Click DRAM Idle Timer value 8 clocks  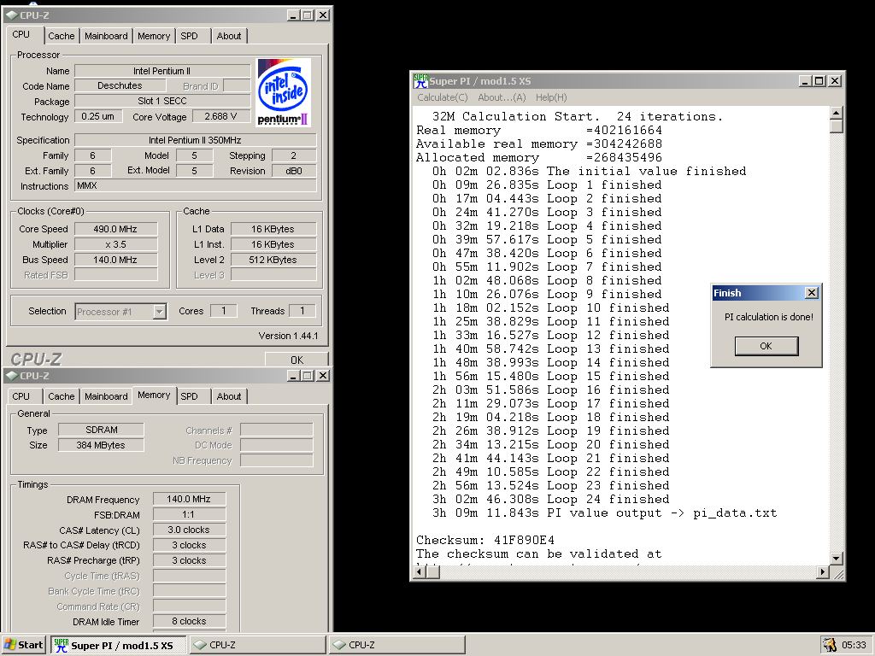pyautogui.click(x=189, y=621)
